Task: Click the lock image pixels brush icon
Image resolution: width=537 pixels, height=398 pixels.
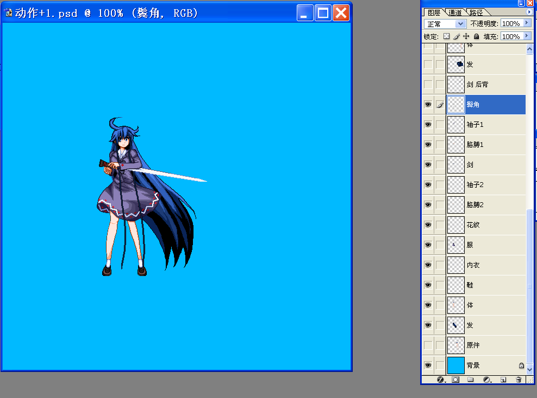Action: (457, 36)
